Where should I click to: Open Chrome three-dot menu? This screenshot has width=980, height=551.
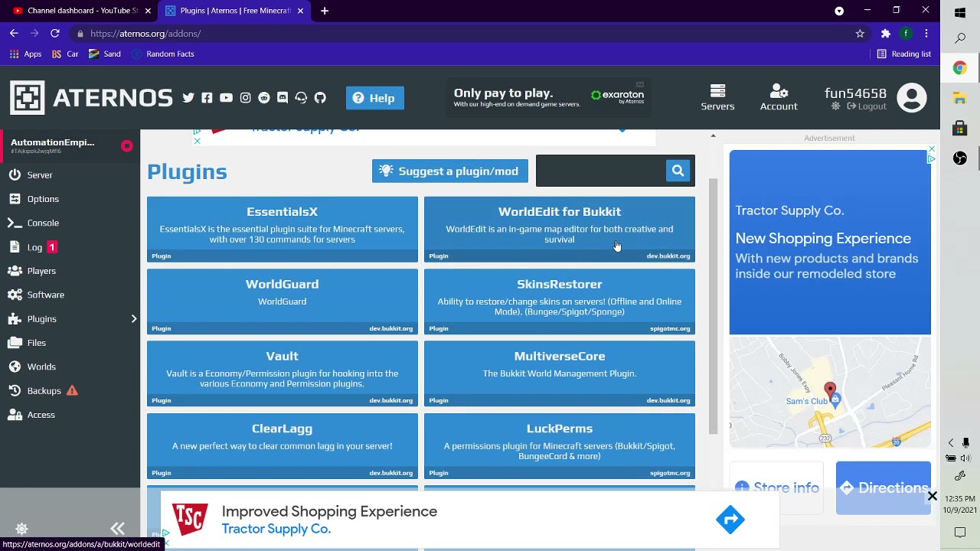pyautogui.click(x=926, y=34)
